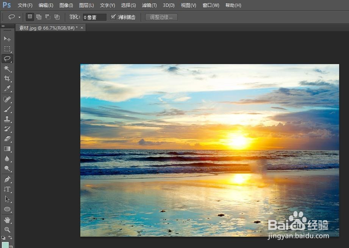The width and height of the screenshot is (349, 248).
Task: Open the 编辑(E) menu
Action: coord(46,5)
